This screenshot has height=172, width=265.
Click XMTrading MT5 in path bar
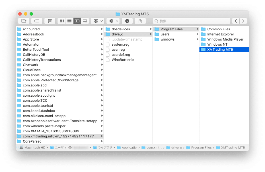click(231, 148)
